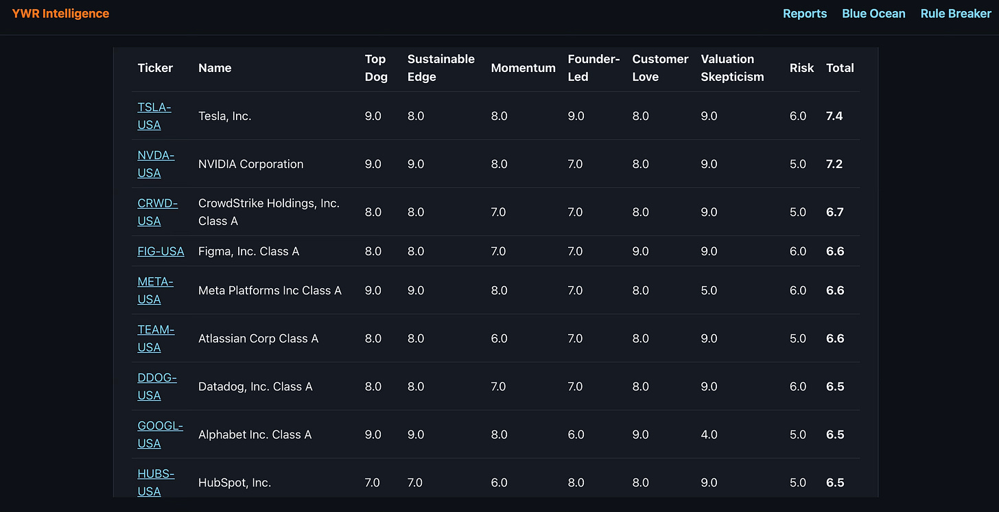Click the Momentum column header
999x512 pixels.
[x=523, y=68]
